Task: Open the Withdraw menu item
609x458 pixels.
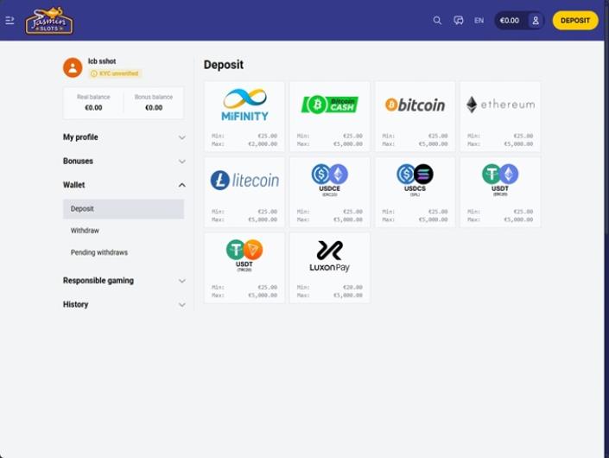Action: [85, 231]
